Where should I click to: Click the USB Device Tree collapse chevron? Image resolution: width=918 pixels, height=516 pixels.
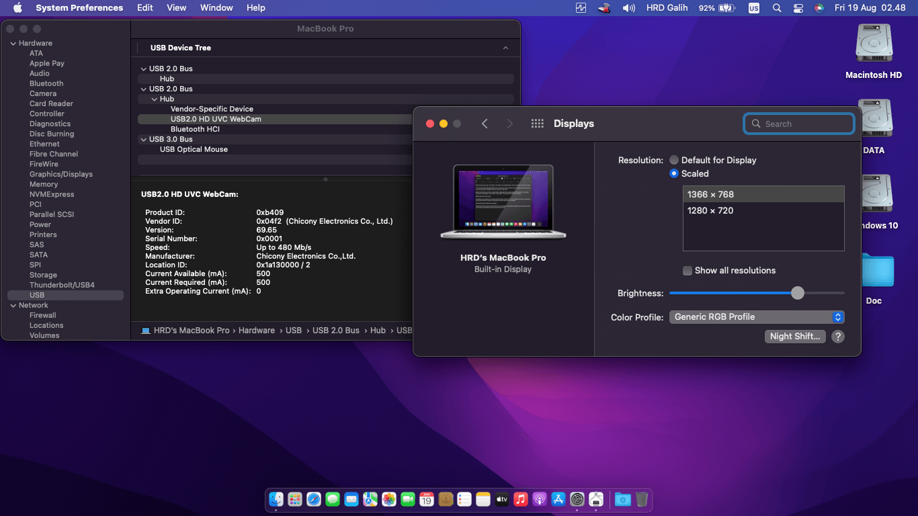(x=505, y=48)
